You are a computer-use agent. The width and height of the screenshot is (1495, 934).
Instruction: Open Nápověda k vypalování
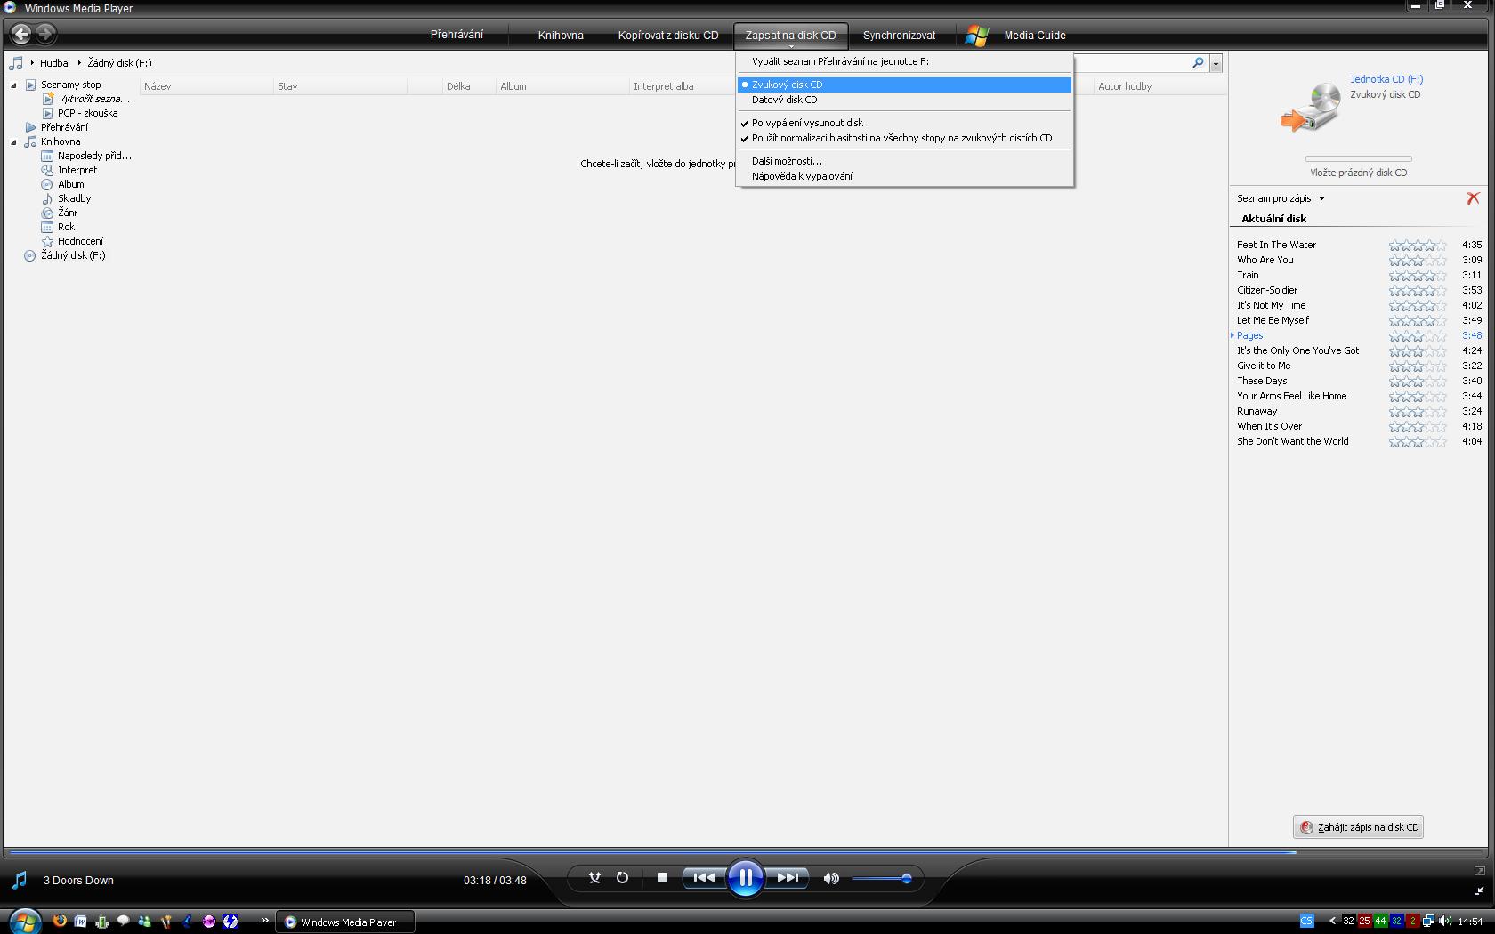click(x=904, y=176)
